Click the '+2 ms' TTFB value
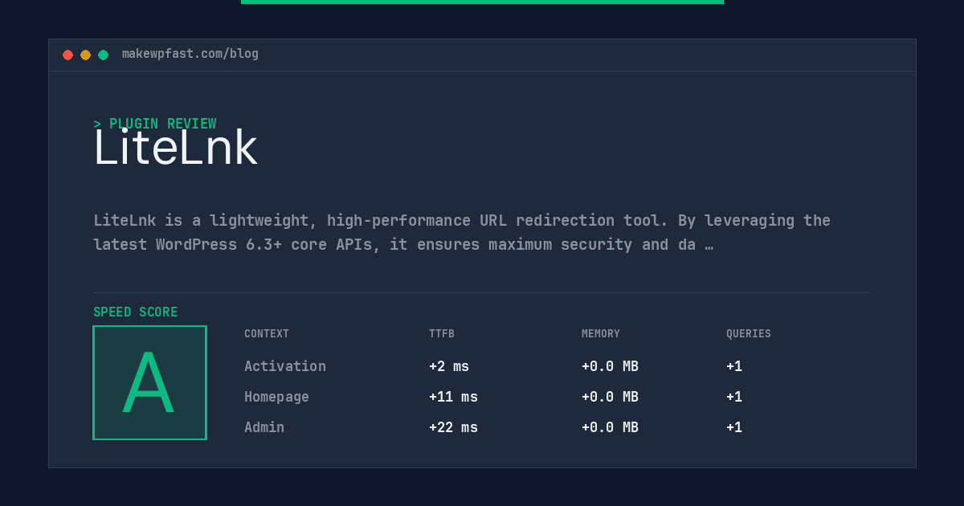This screenshot has height=506, width=964. 449,366
